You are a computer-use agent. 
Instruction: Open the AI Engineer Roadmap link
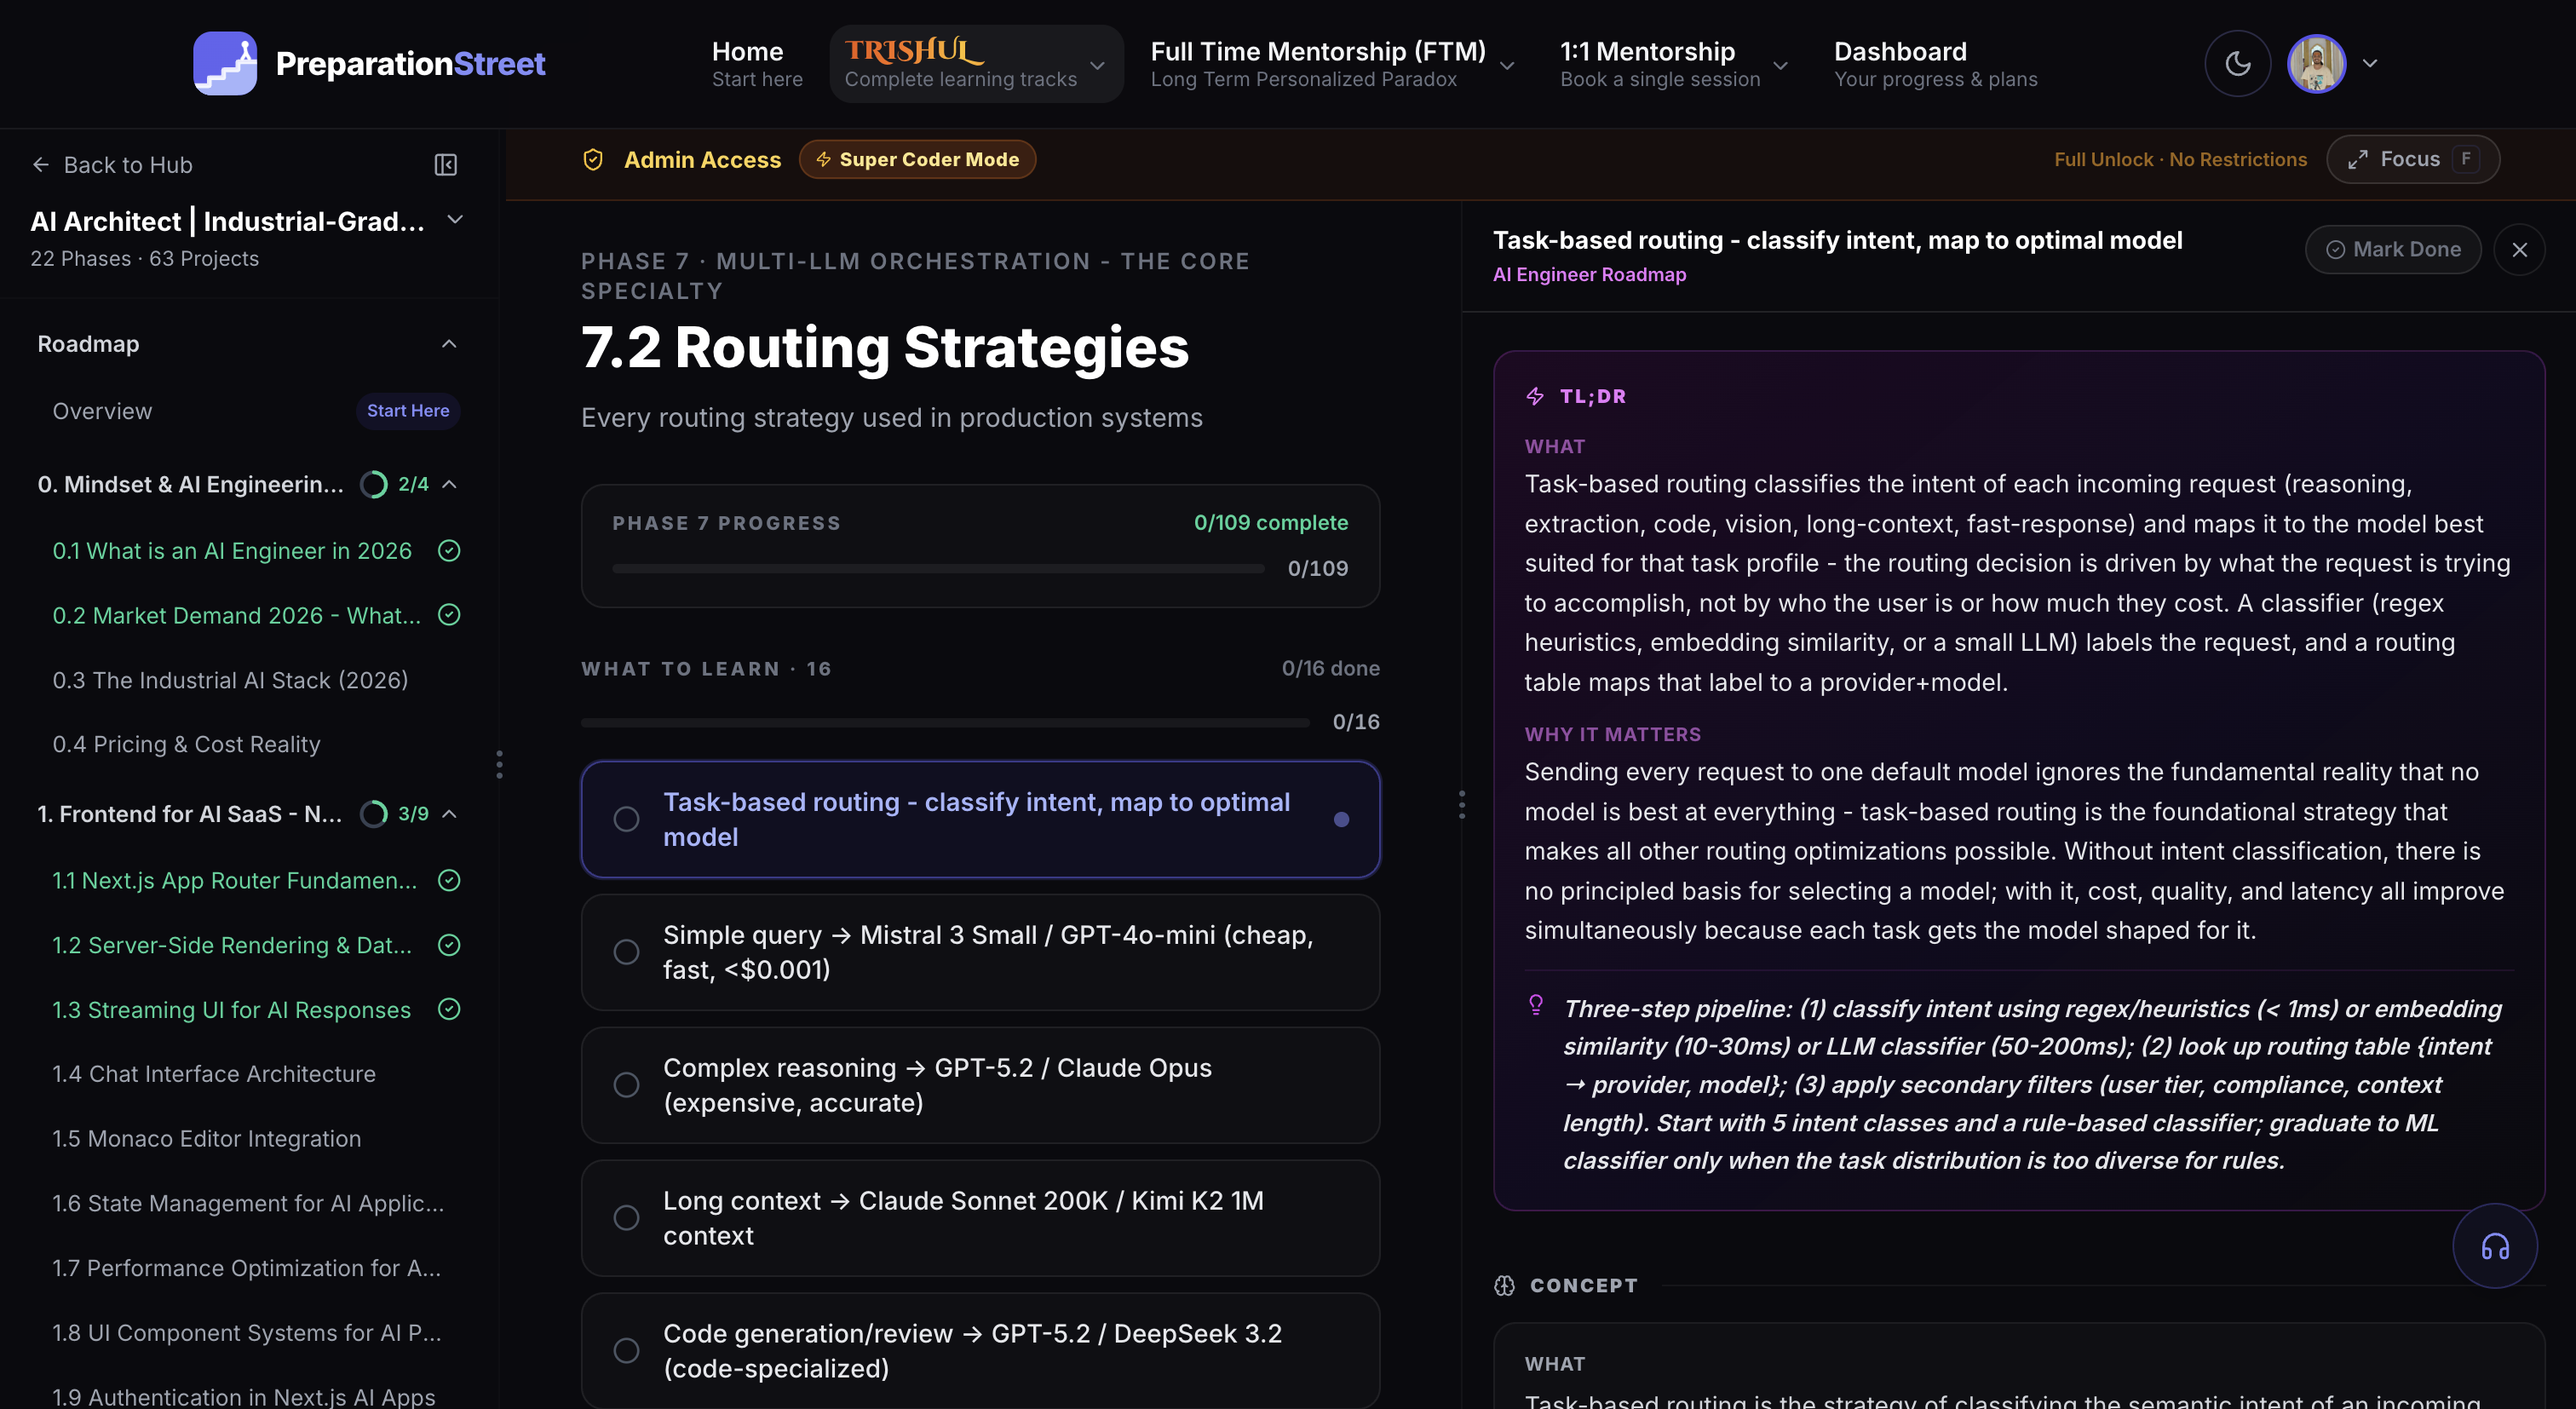(x=1589, y=275)
